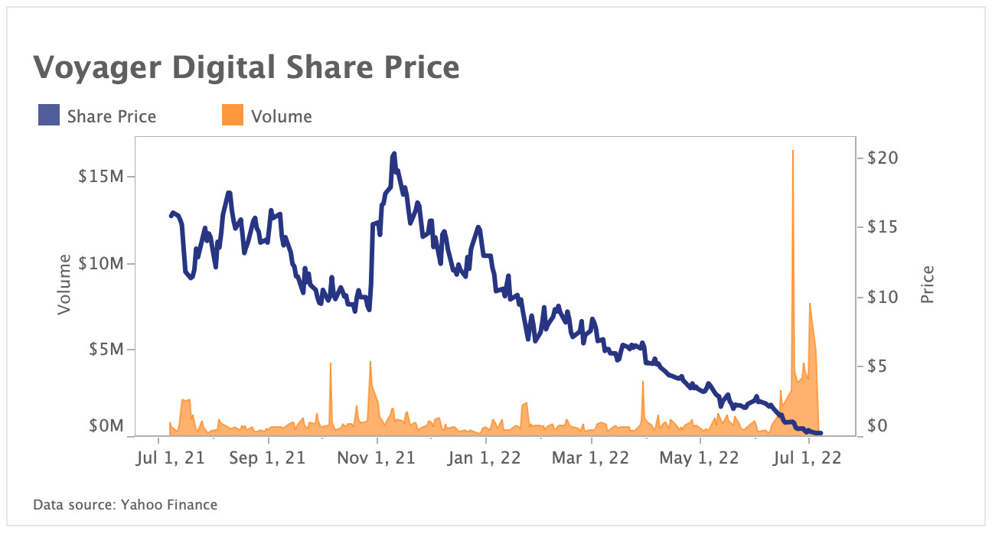Toggle the Volume legend label
992x534 pixels.
click(x=282, y=117)
